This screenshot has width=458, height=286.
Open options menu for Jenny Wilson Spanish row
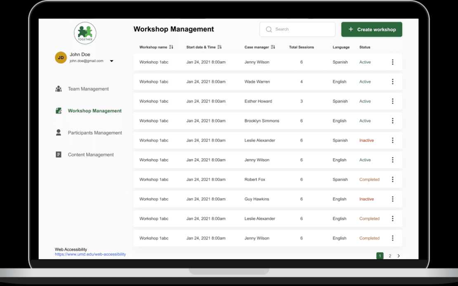click(x=392, y=62)
